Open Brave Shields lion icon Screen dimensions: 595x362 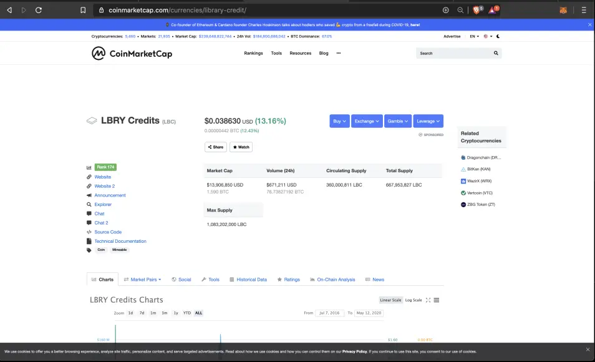click(x=477, y=10)
